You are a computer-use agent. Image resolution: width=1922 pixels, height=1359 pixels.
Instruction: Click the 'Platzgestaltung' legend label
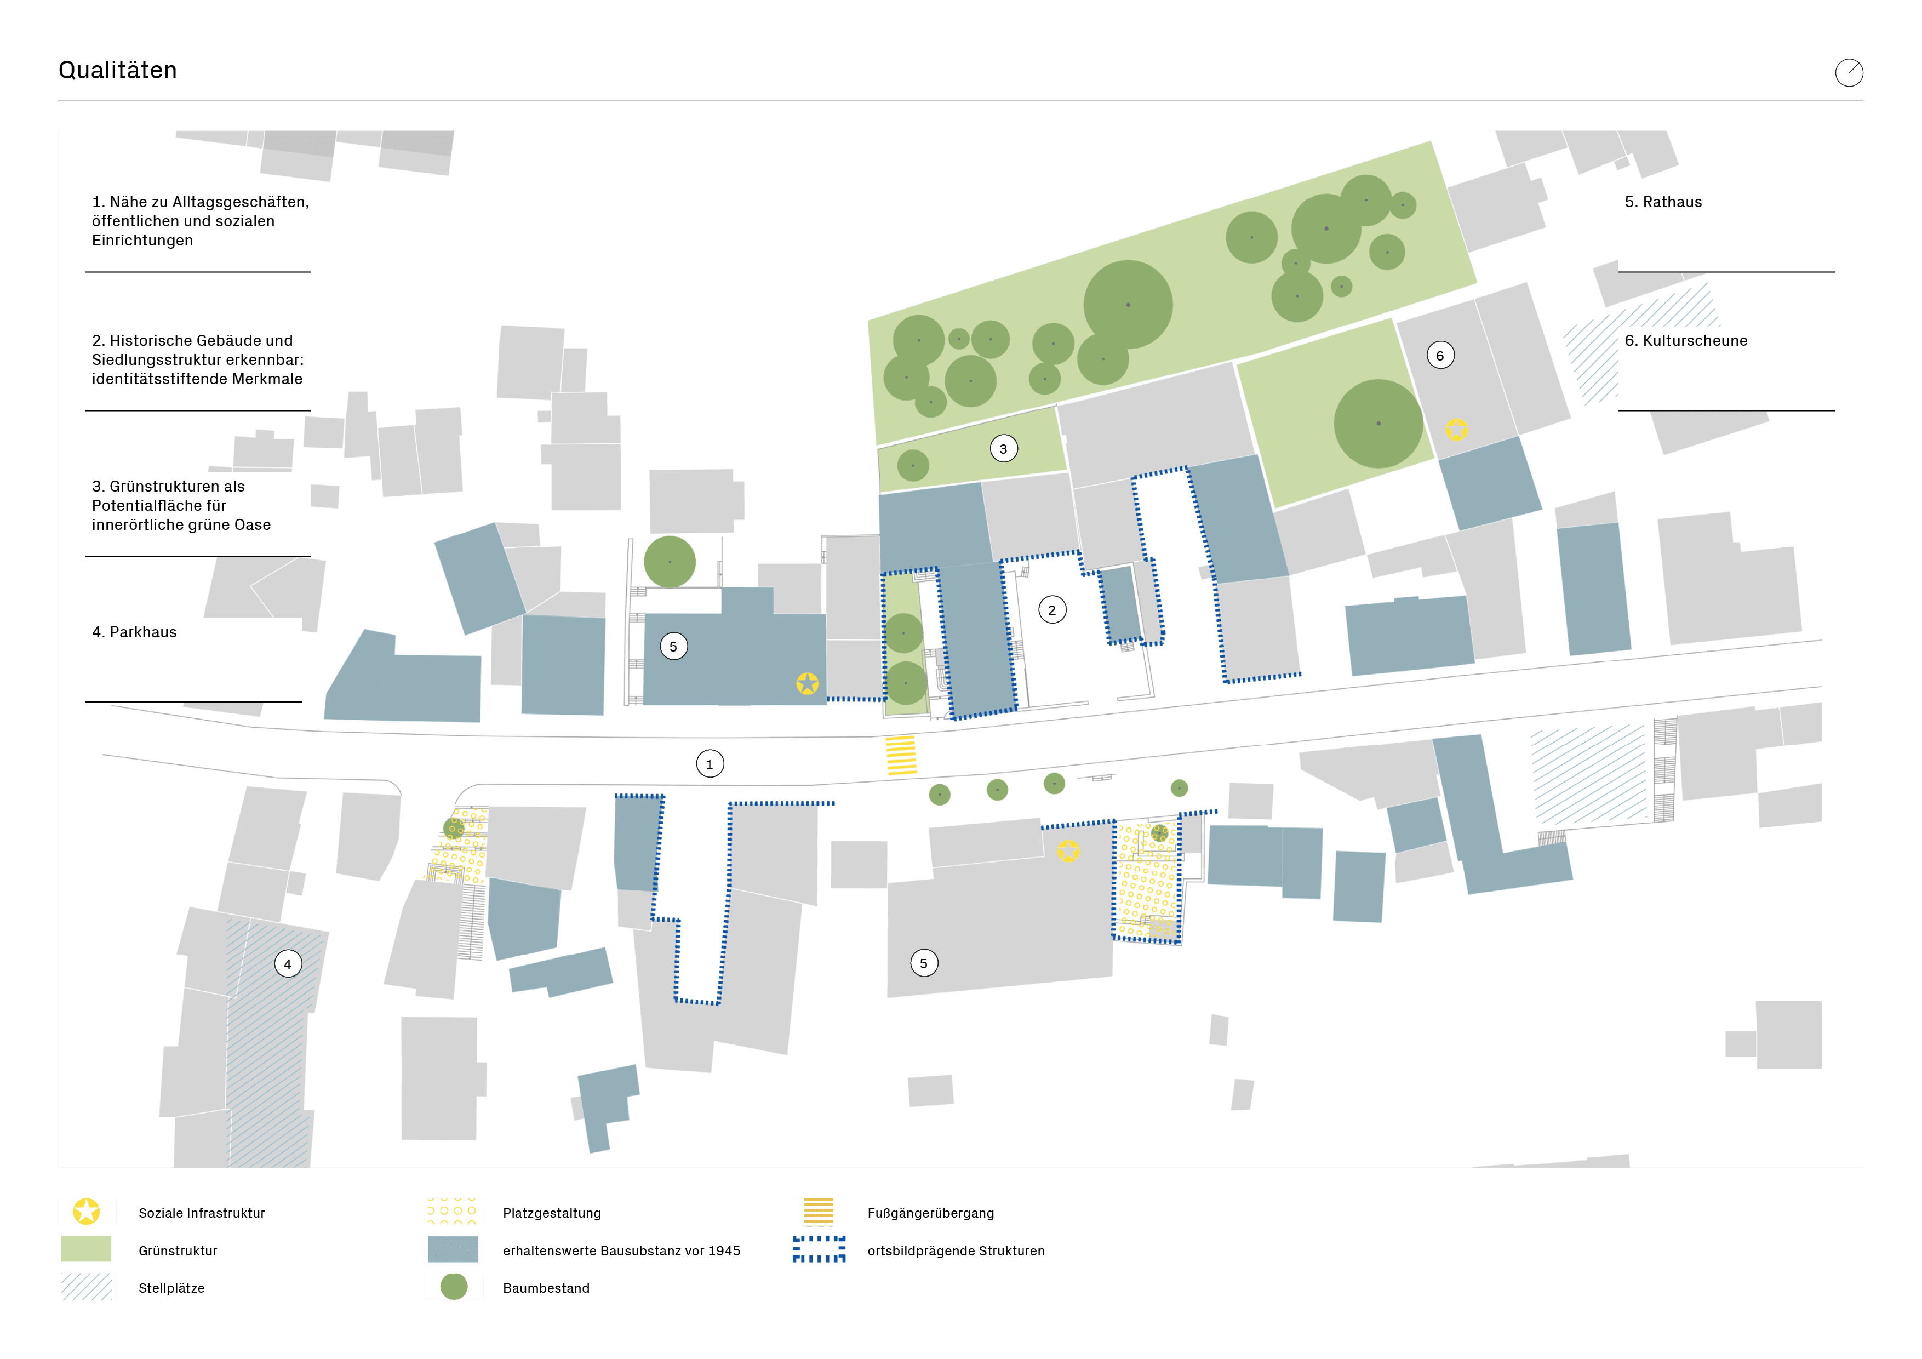pyautogui.click(x=552, y=1213)
